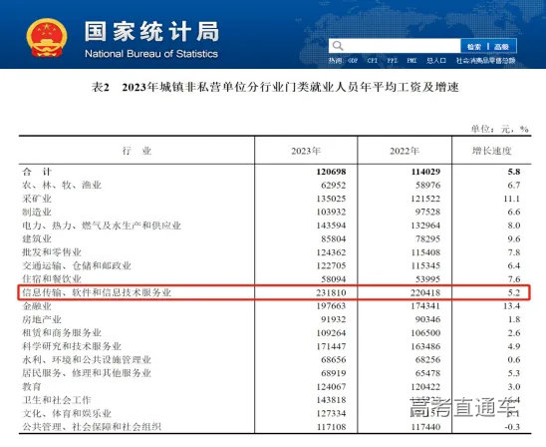Select the value 220418
Screen dimensions: 546x447
point(425,292)
